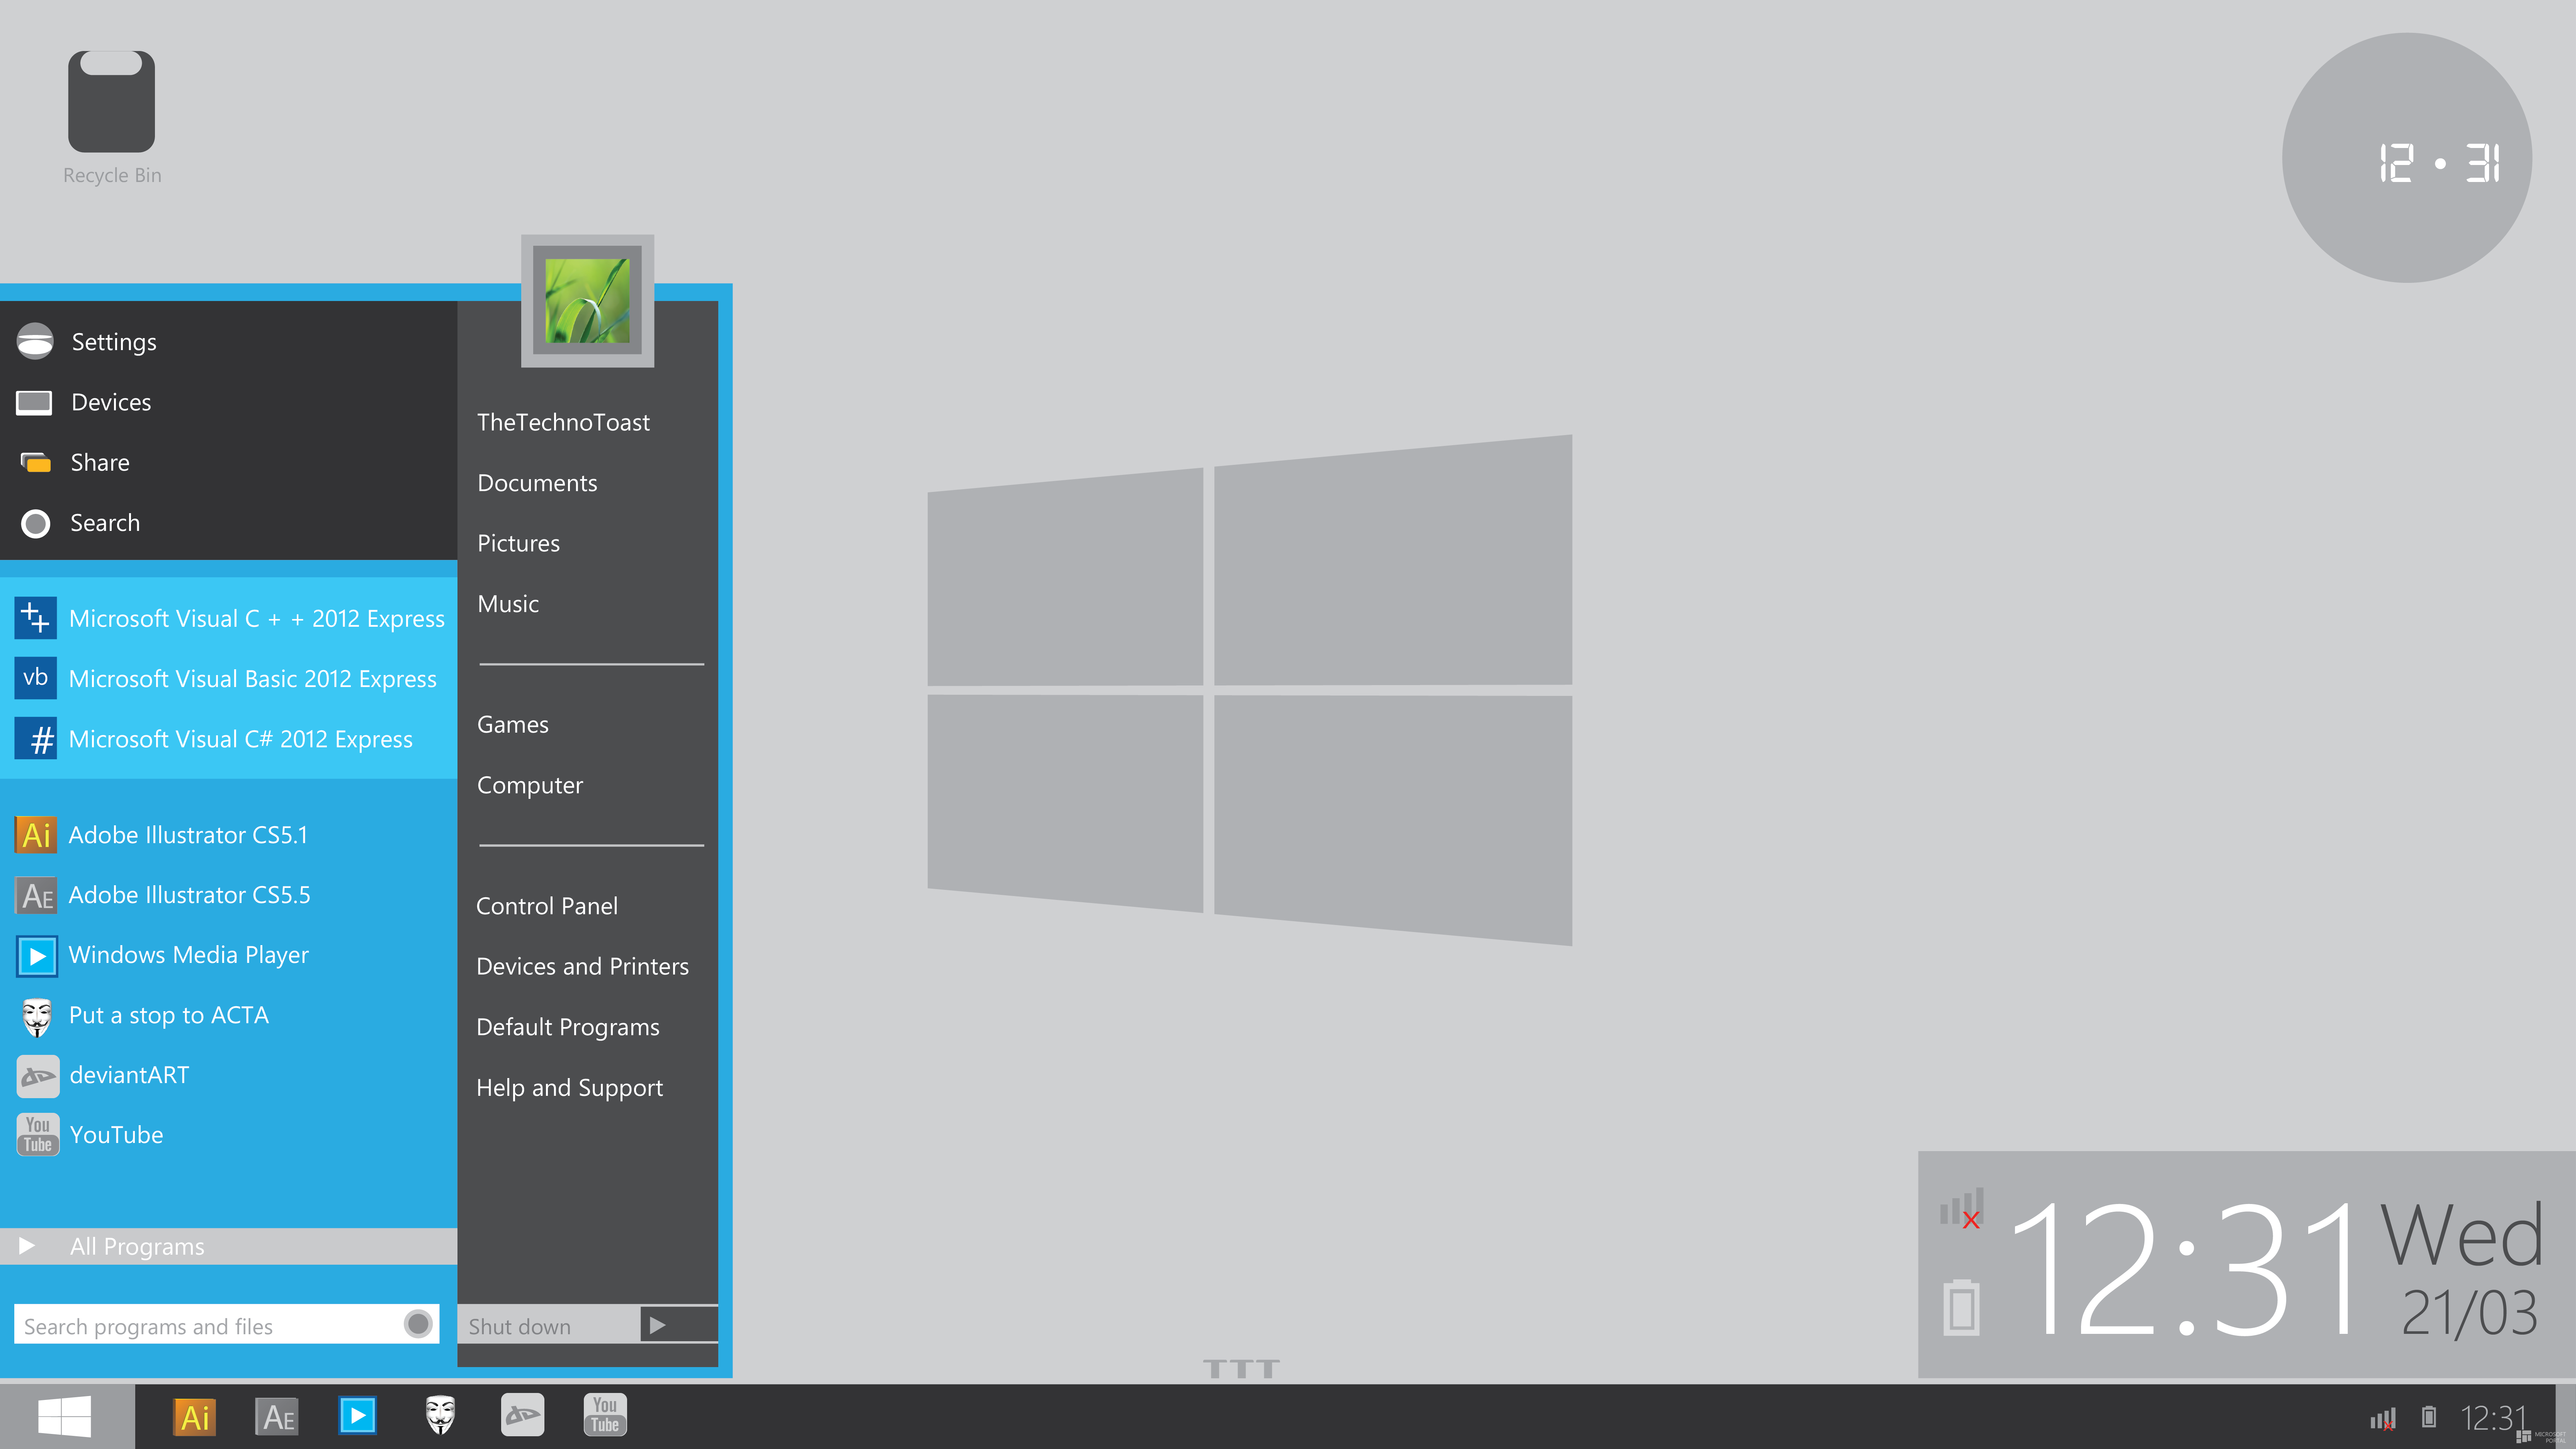Click the Windows Start button on taskbar
This screenshot has width=2576, height=1449.
tap(66, 1417)
